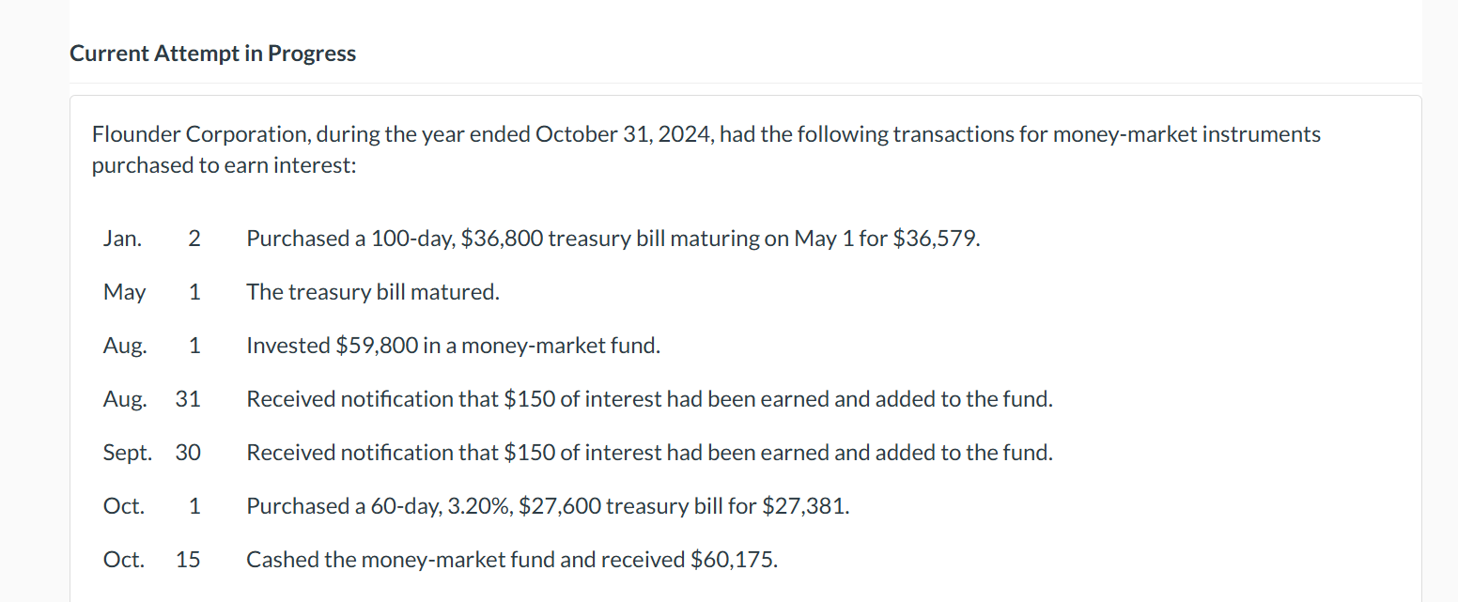Image resolution: width=1458 pixels, height=602 pixels.
Task: Click the Aug. 31 interest notification text
Action: 649,399
